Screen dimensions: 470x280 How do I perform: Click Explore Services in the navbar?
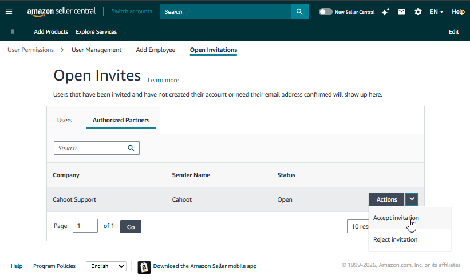(96, 31)
